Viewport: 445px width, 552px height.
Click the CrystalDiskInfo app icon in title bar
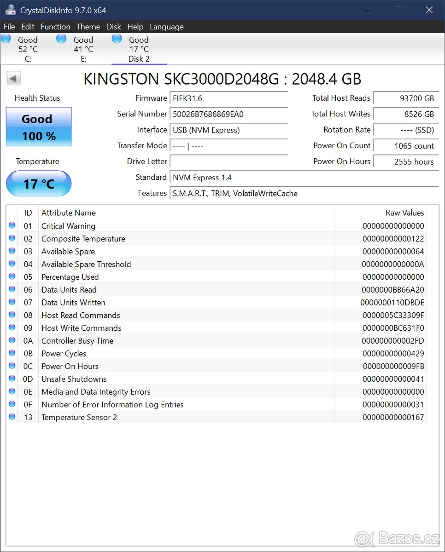pos(11,10)
